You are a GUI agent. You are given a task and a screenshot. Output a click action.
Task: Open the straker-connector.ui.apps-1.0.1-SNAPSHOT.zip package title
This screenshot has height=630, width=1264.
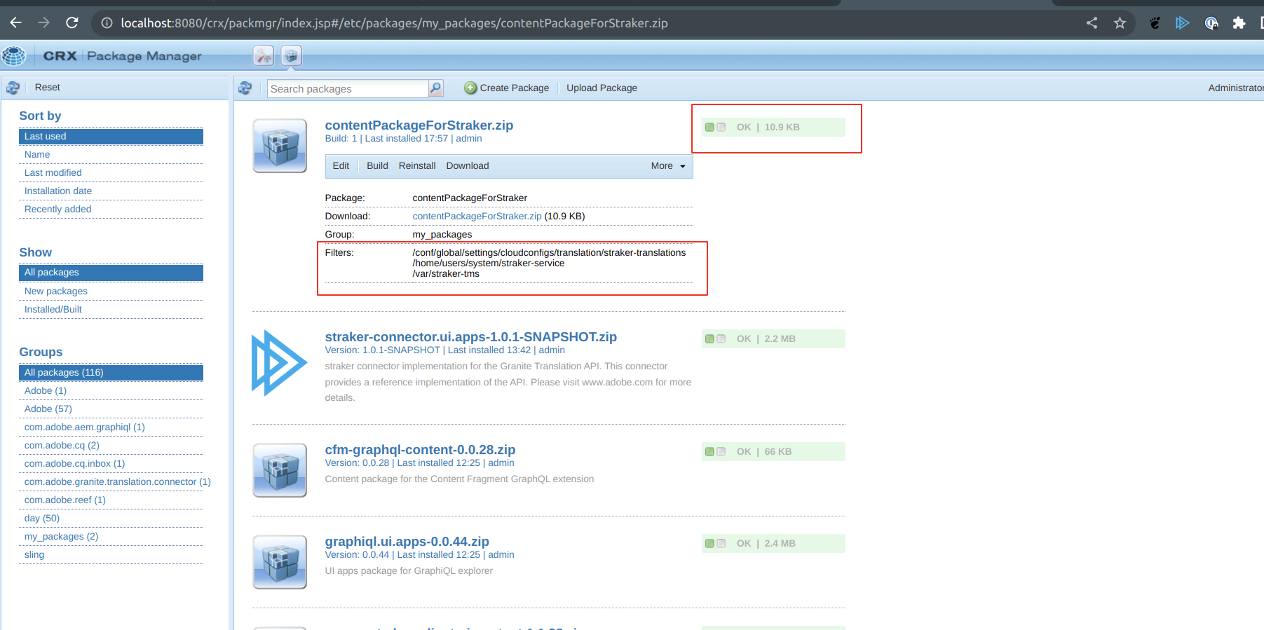point(471,337)
